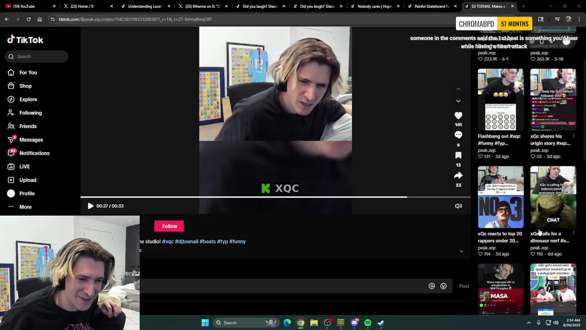Go to next video with down chevron
The image size is (586, 330).
click(458, 101)
